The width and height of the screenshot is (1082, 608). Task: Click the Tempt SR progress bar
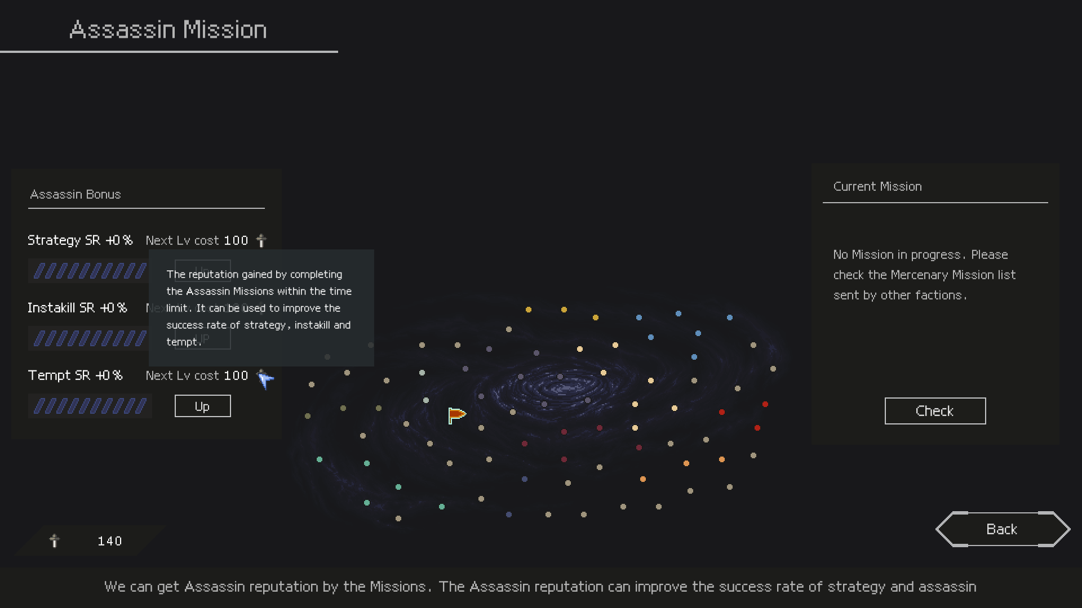(89, 406)
